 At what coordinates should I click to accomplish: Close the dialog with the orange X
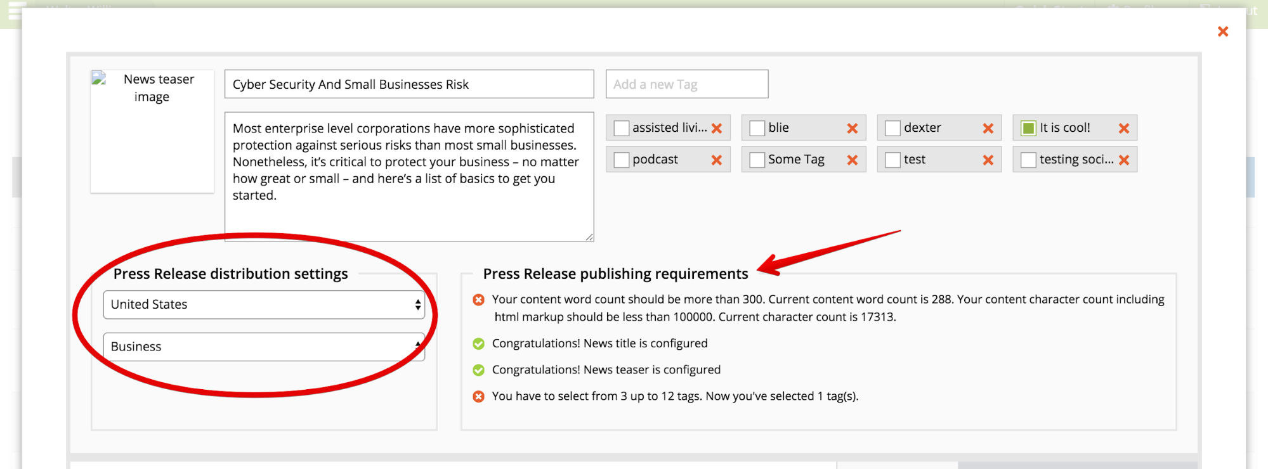click(1223, 31)
